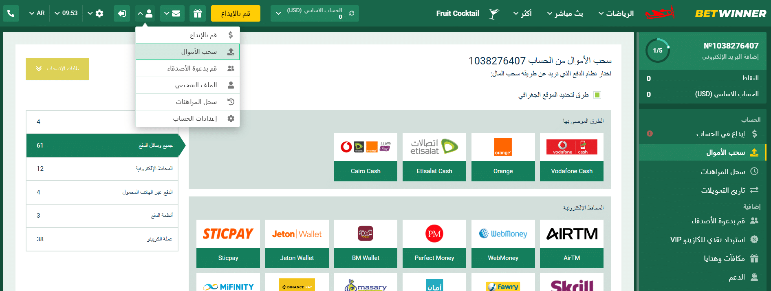Select إعدادات الحساب in user dropdown menu
The width and height of the screenshot is (771, 291).
click(187, 119)
